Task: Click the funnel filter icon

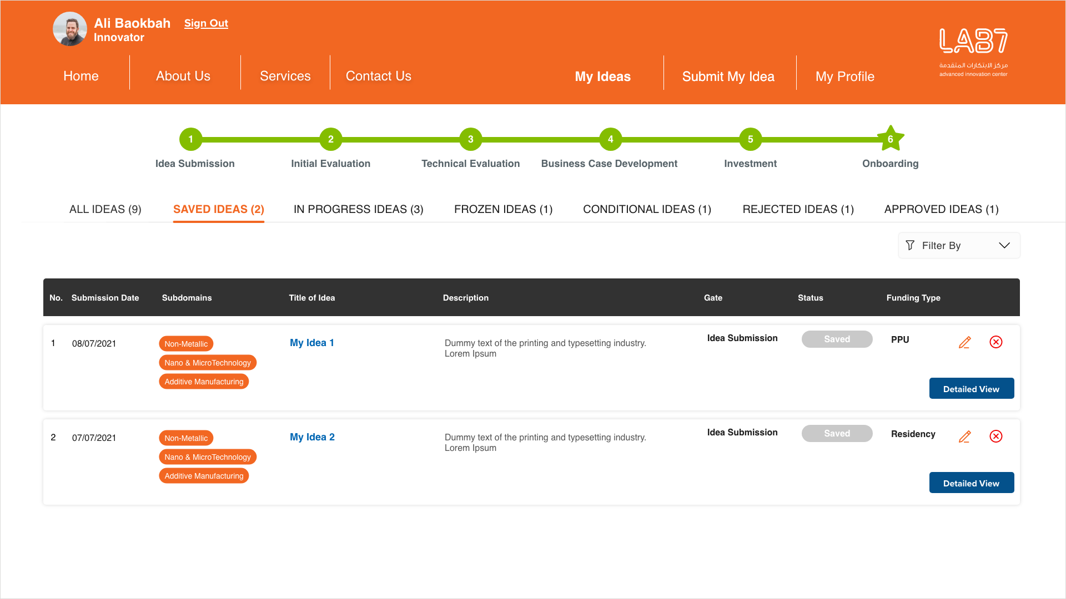Action: click(910, 245)
